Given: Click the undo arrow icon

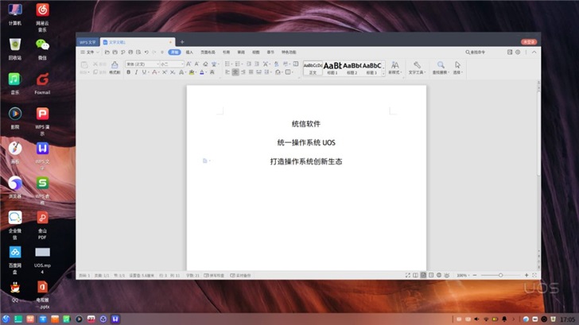Looking at the screenshot, I should (x=146, y=52).
